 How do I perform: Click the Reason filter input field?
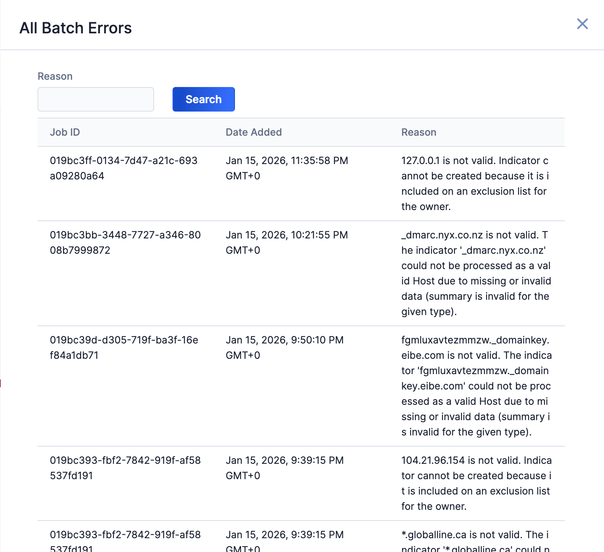96,99
